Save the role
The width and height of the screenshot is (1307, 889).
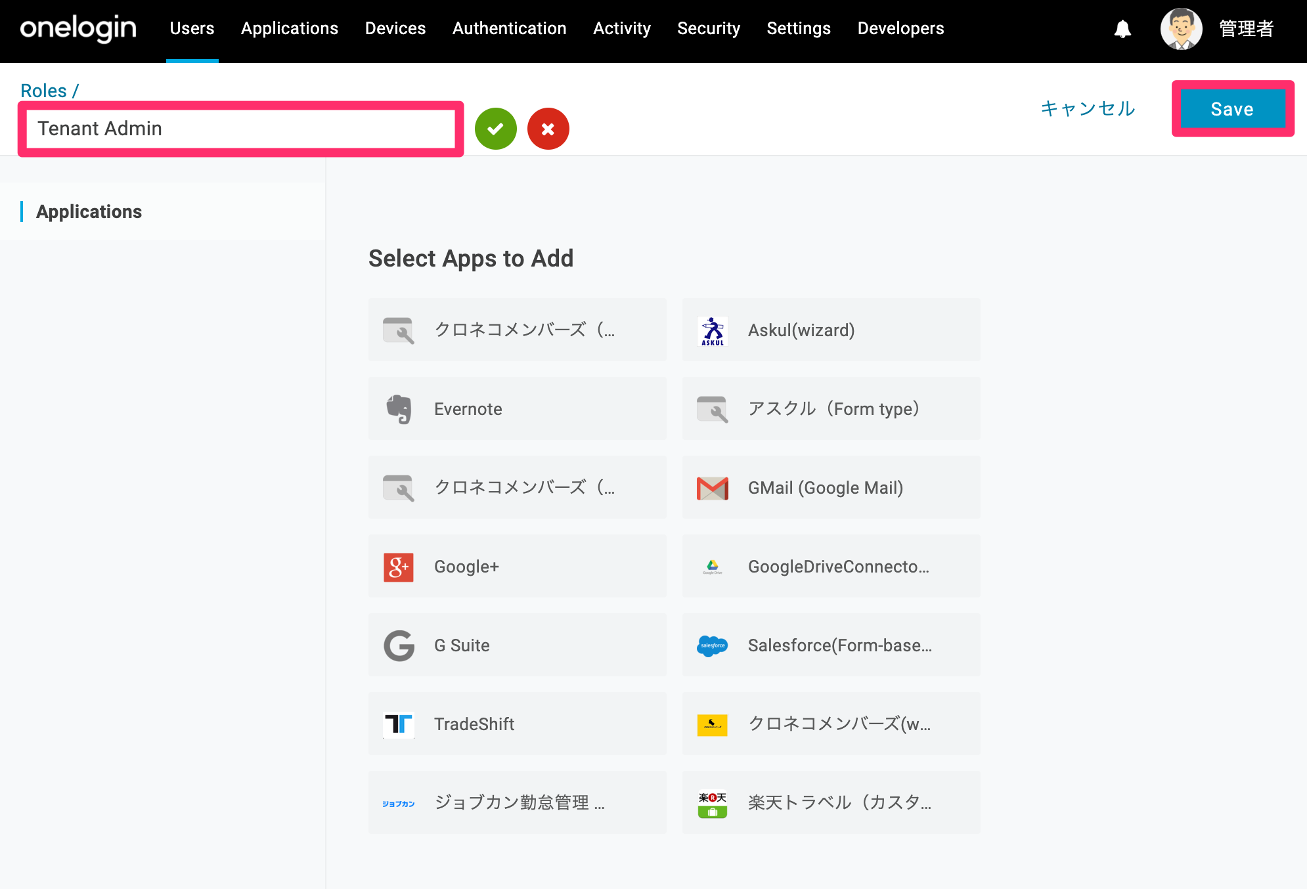point(1233,109)
